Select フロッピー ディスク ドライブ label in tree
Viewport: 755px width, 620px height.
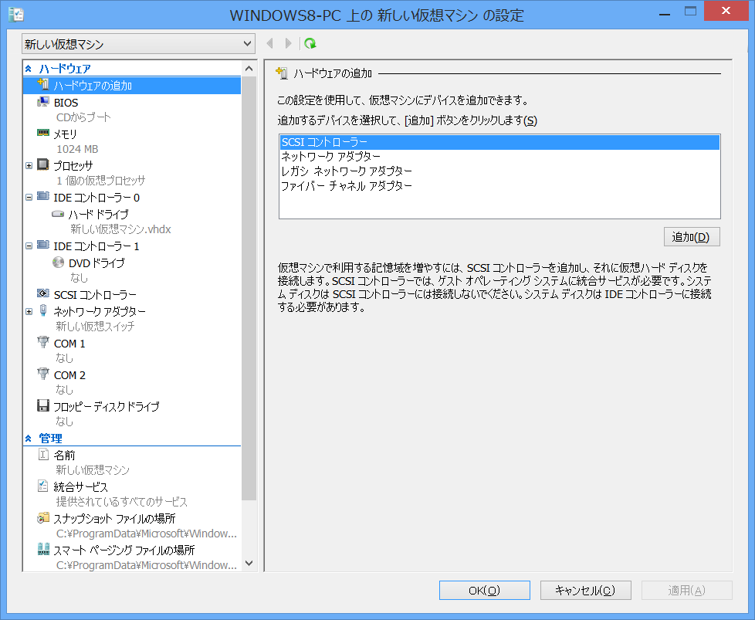point(107,407)
